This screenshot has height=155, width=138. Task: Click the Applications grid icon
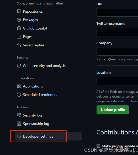(19, 86)
